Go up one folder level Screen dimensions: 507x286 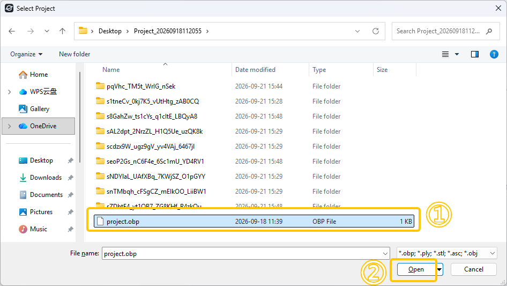tap(62, 31)
